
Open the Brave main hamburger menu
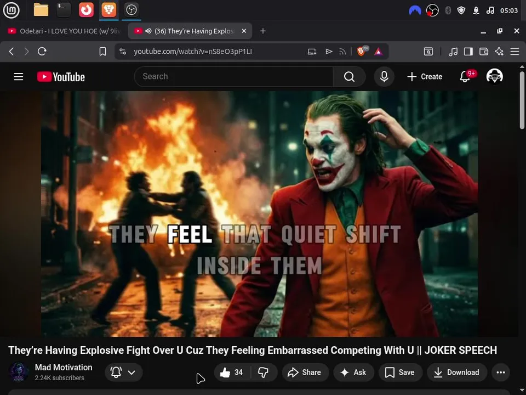click(x=514, y=52)
